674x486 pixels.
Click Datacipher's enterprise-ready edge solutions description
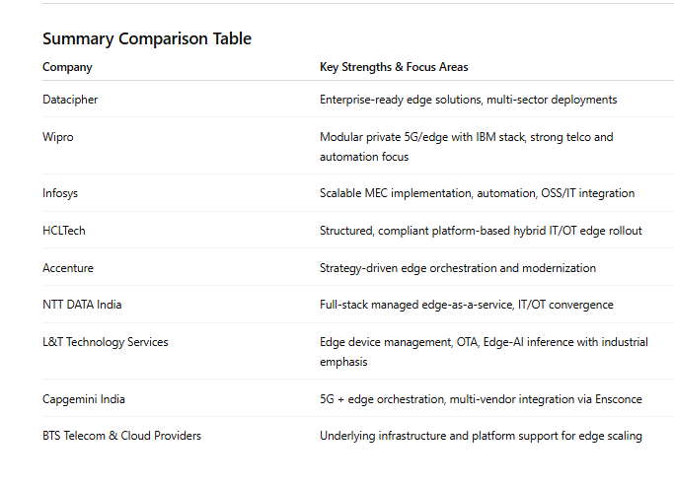tap(468, 100)
